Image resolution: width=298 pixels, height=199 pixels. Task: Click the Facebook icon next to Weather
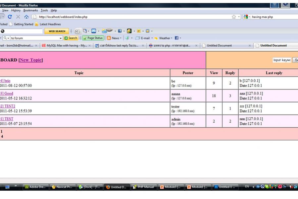point(176,38)
